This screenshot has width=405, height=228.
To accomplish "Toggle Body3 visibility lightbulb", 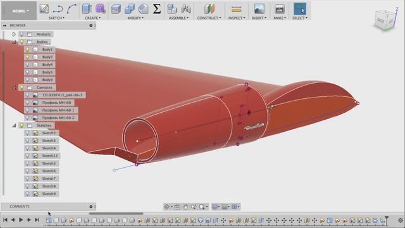I will coord(27,80).
